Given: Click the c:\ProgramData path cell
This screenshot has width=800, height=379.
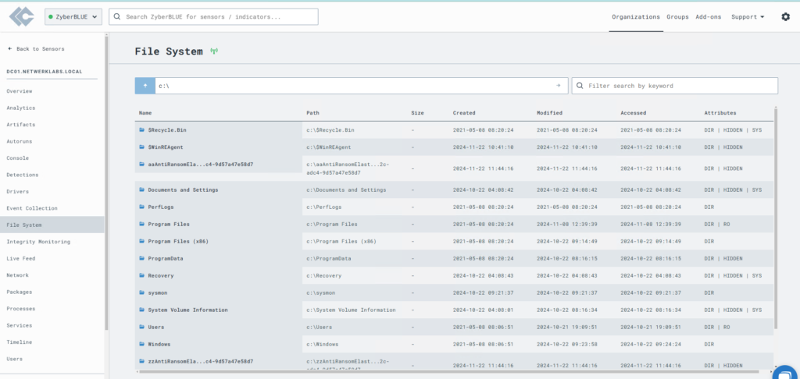Looking at the screenshot, I should (x=329, y=258).
